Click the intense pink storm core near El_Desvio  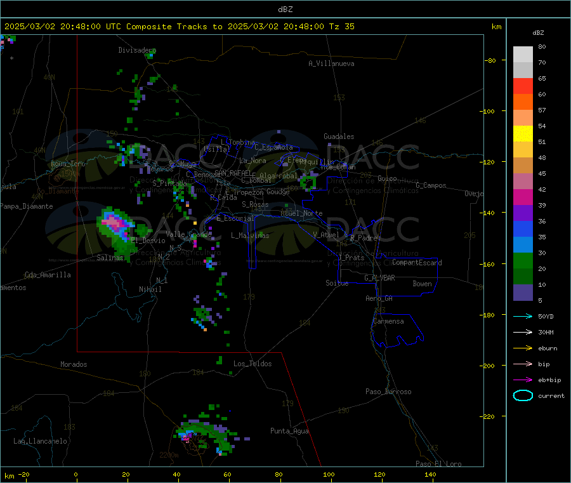point(115,222)
